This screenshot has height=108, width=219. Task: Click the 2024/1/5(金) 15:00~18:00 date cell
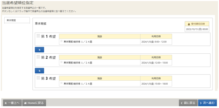[154, 84]
